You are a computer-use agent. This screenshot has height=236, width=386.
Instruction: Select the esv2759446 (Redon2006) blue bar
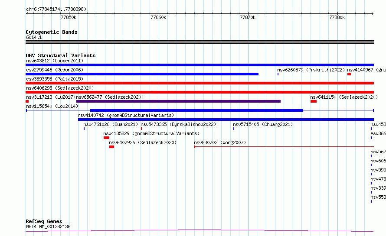pos(142,74)
